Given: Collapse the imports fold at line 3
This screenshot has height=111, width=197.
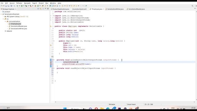Looking at the screenshot, I should (54, 16).
